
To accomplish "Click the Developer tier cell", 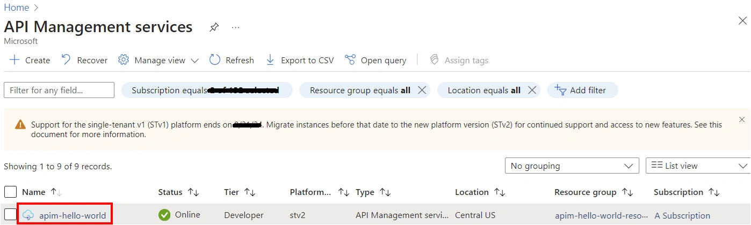I will coord(244,215).
